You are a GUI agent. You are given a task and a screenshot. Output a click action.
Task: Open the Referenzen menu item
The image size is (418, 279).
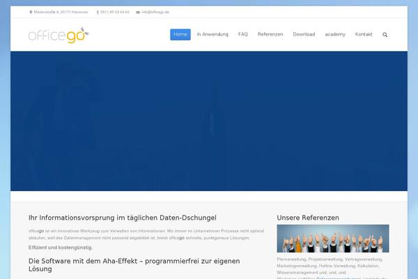point(270,34)
